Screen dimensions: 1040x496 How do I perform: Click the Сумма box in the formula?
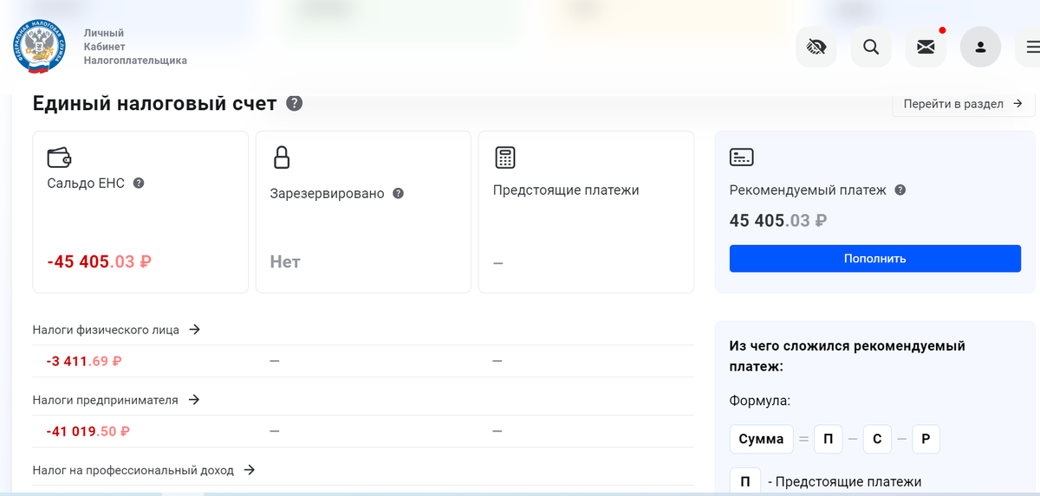(x=761, y=439)
